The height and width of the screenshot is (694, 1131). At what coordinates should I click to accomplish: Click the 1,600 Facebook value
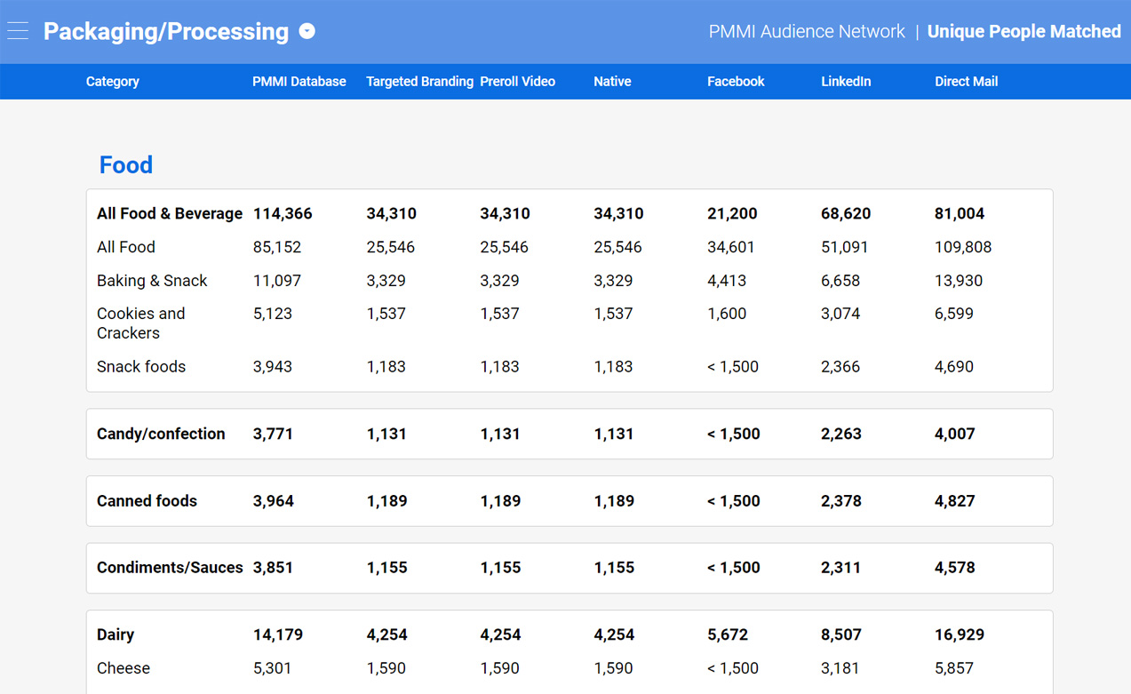[x=727, y=314]
